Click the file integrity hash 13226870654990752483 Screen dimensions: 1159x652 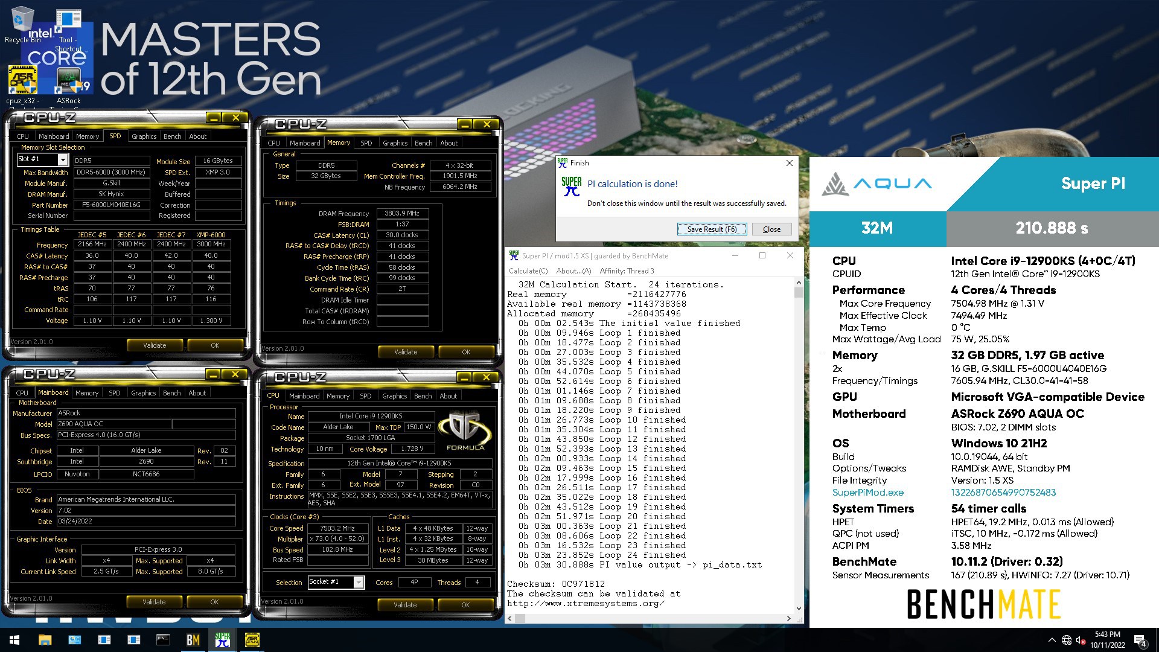point(1003,493)
